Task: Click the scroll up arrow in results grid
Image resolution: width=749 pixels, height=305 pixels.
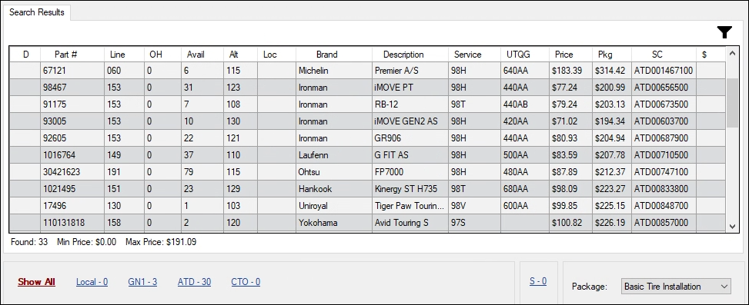Action: pyautogui.click(x=732, y=53)
